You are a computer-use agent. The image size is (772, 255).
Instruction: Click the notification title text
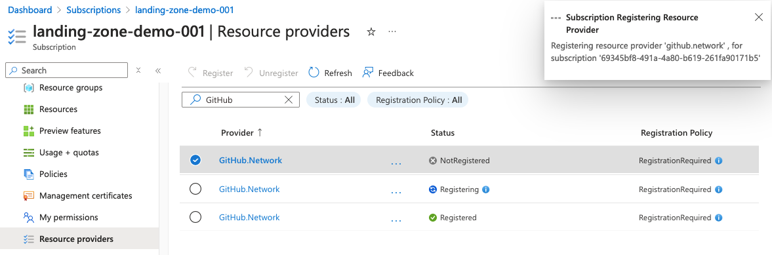point(632,24)
